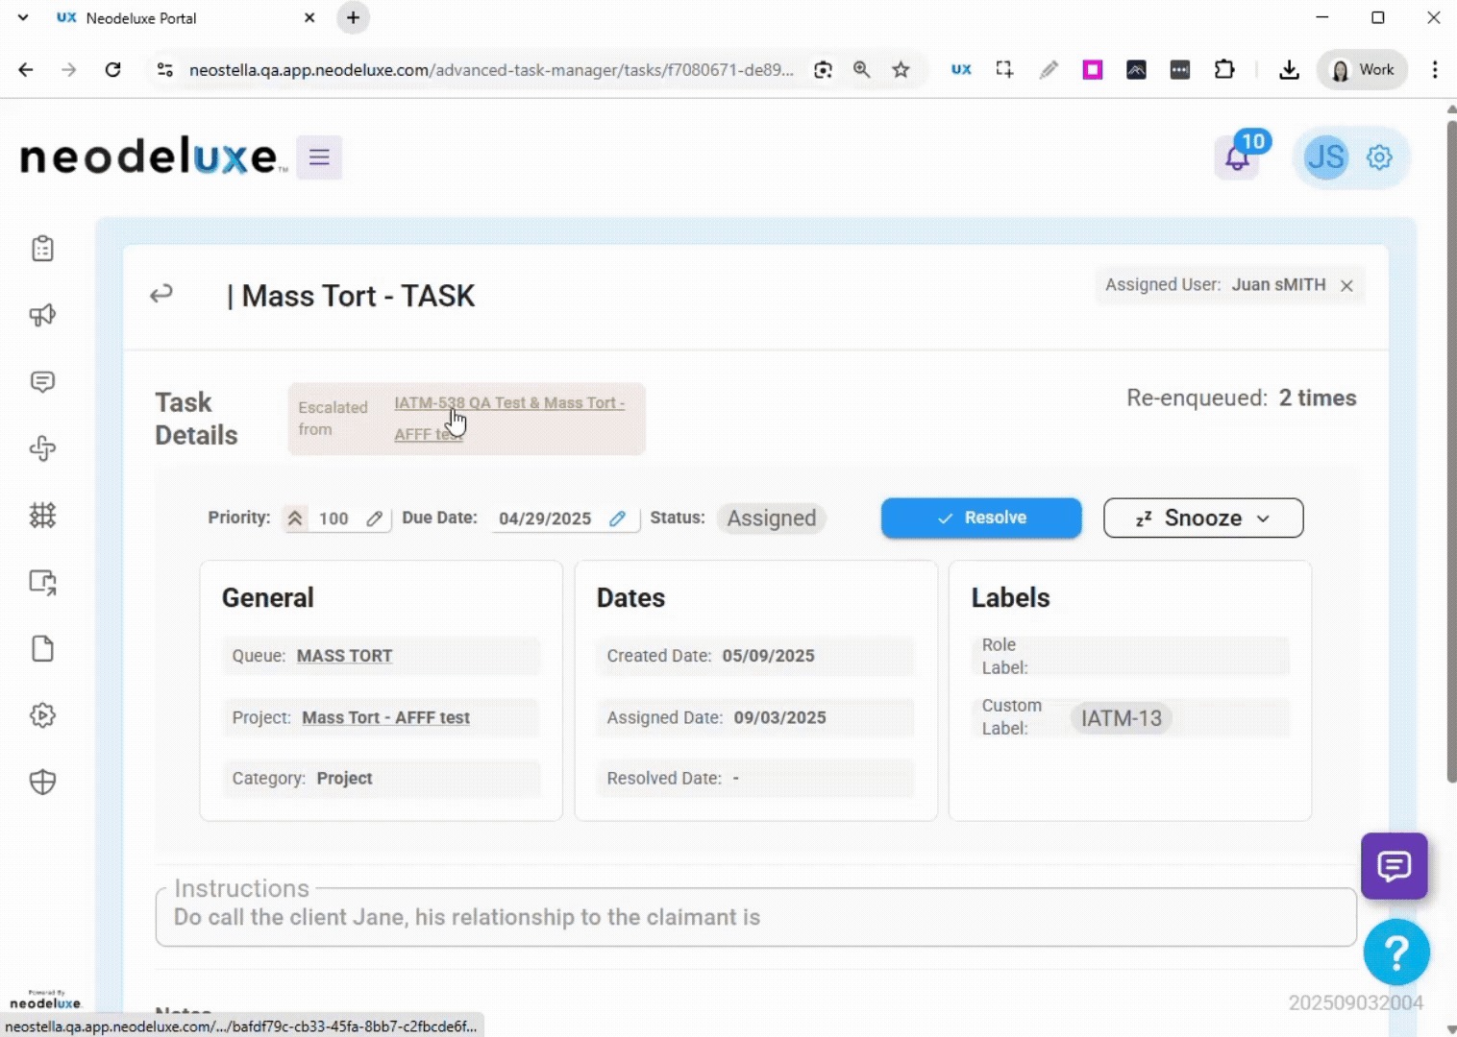Open the notifications bell icon
Viewport: 1457px width, 1037px height.
[1237, 158]
